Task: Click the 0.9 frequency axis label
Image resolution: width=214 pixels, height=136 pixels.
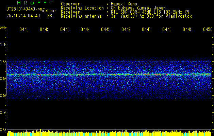Action: point(3,78)
